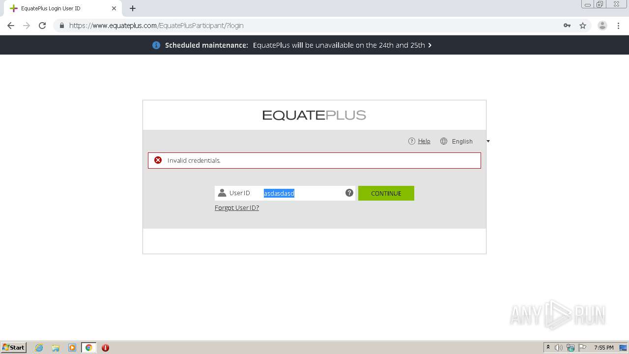Reload the current page
This screenshot has width=629, height=354.
tap(42, 26)
